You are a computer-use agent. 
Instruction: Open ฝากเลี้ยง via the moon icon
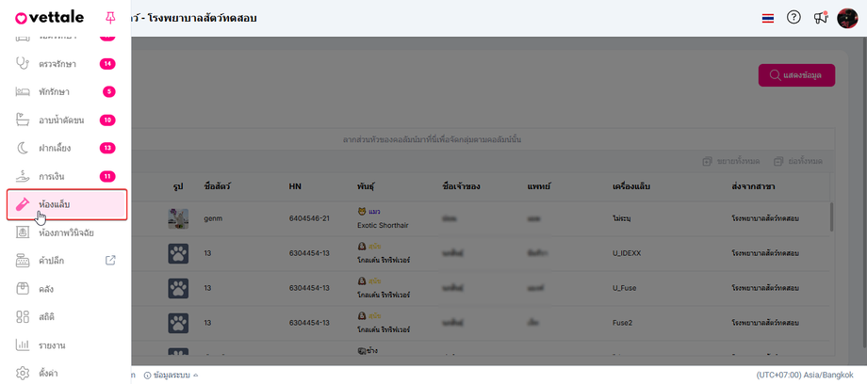coord(22,148)
